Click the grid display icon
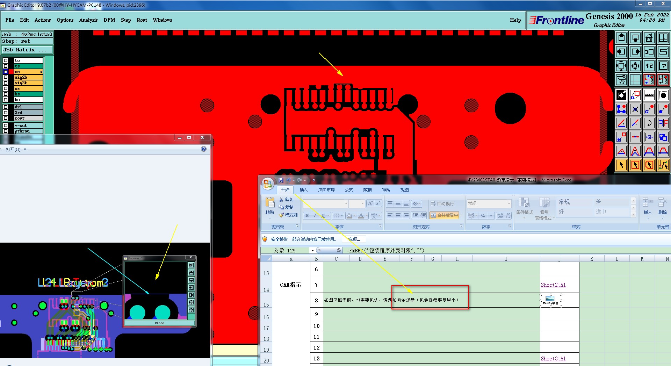The image size is (671, 366). pos(635,80)
